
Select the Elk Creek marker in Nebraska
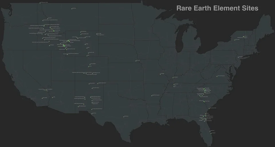click(136, 61)
